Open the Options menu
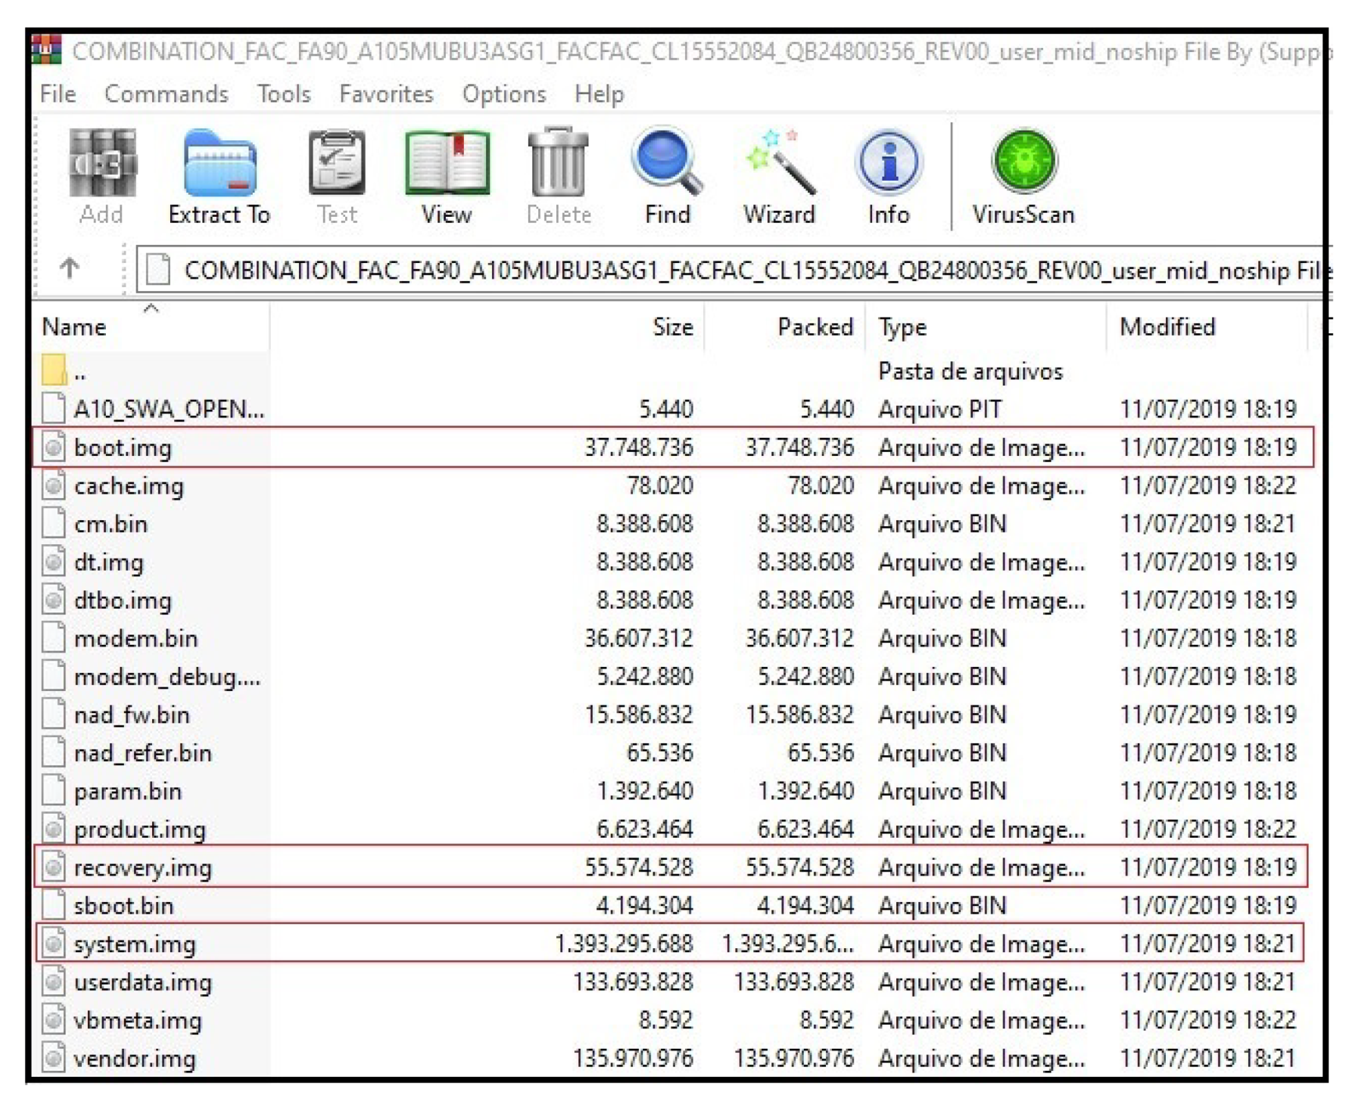The image size is (1353, 1106). pyautogui.click(x=504, y=94)
